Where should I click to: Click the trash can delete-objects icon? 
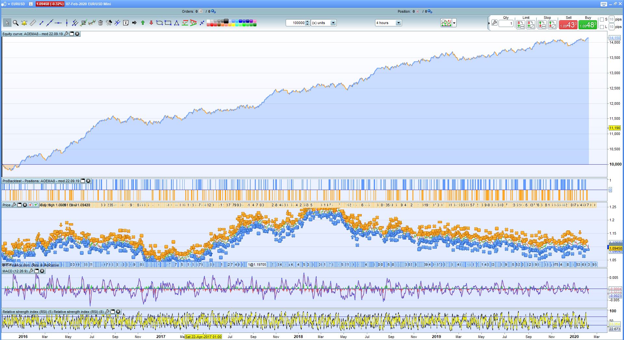coord(100,23)
